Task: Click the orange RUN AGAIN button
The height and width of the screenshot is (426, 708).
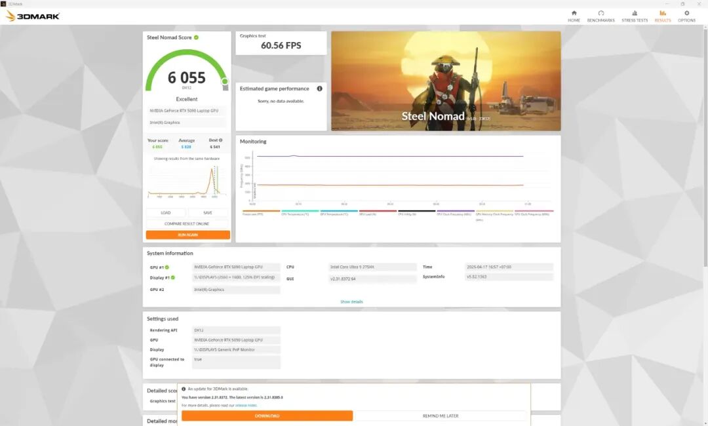Action: click(x=188, y=235)
